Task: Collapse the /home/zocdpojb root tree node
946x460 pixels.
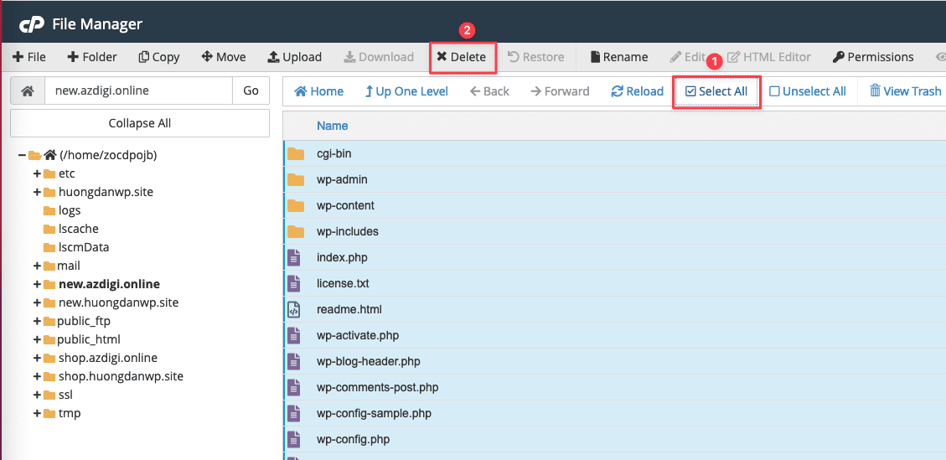Action: 21,155
